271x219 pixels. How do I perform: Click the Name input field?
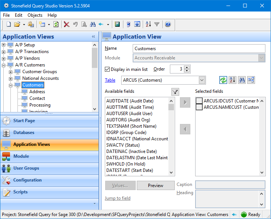coord(199,49)
